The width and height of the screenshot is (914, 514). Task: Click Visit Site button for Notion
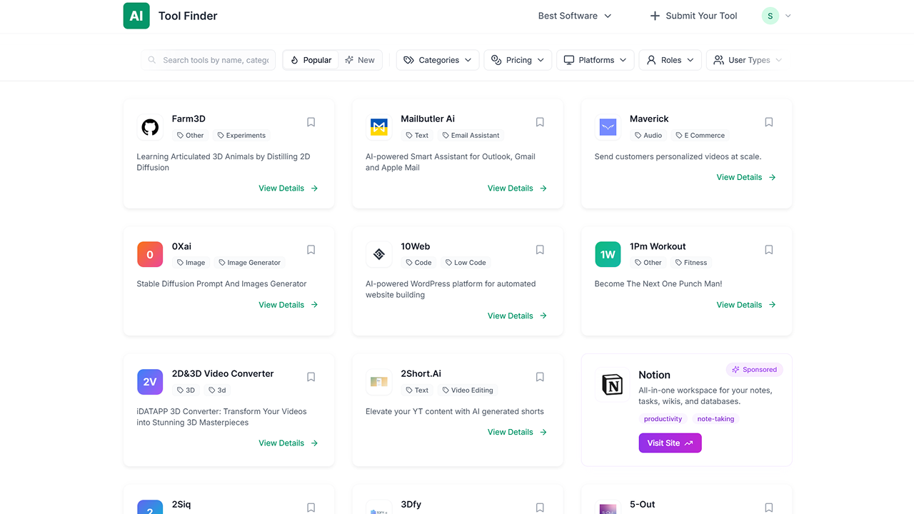(x=670, y=443)
